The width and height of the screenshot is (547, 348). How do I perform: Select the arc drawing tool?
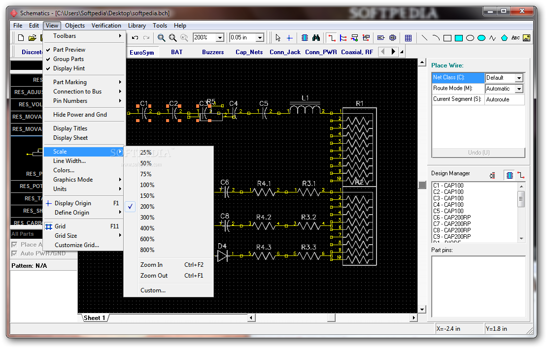[x=436, y=37]
